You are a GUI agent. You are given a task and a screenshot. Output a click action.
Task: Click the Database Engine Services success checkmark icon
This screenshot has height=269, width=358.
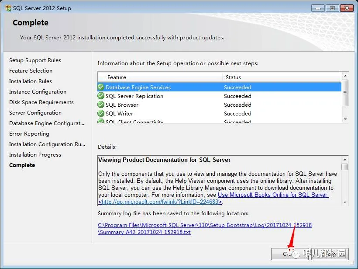coord(101,87)
